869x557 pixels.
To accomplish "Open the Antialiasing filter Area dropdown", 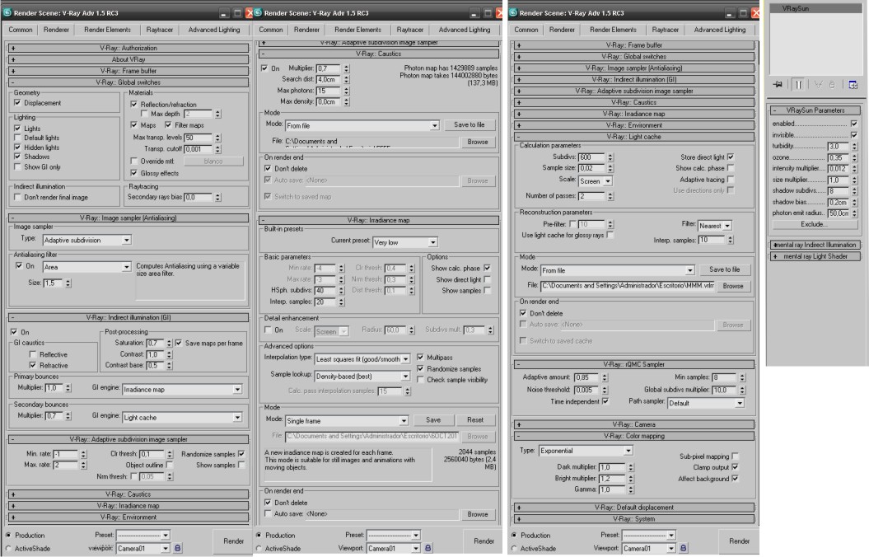I will [87, 267].
